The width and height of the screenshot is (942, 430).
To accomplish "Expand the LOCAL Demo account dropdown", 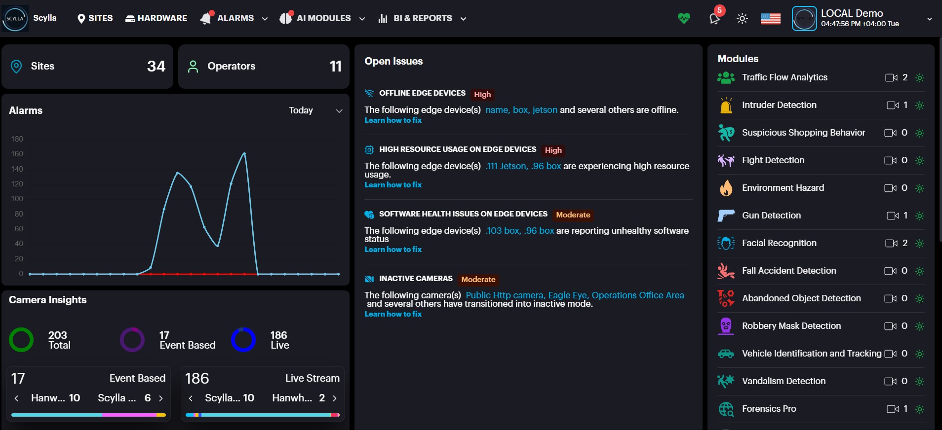I will point(929,19).
